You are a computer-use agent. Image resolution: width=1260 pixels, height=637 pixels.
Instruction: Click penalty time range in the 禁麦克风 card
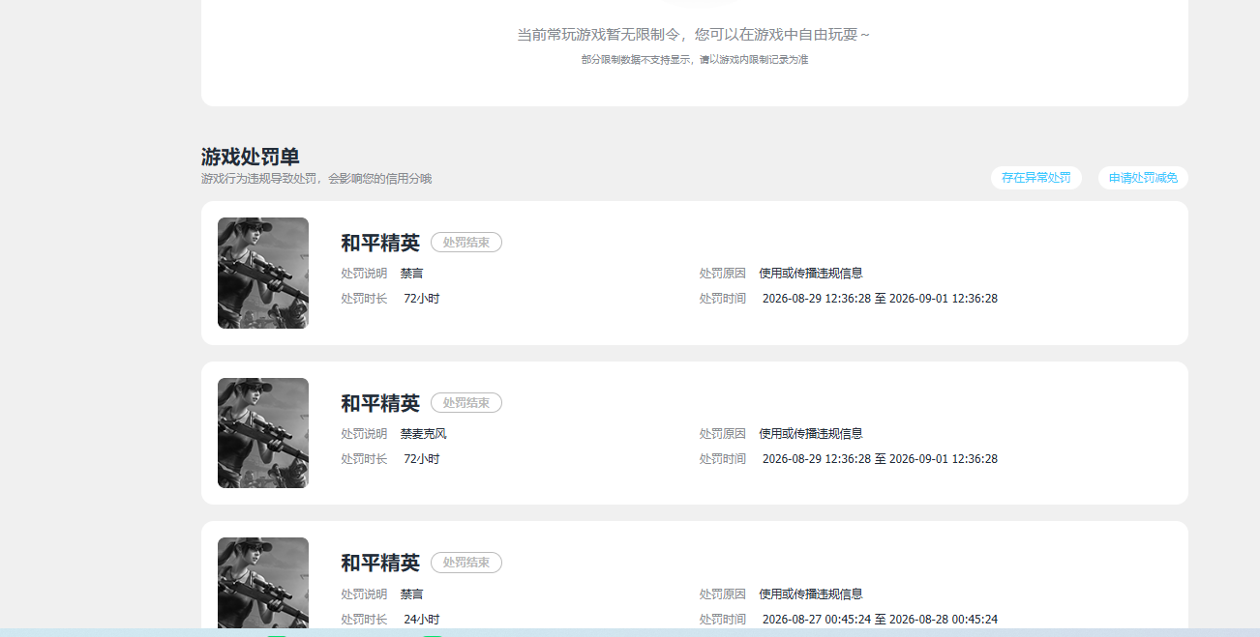tap(880, 459)
